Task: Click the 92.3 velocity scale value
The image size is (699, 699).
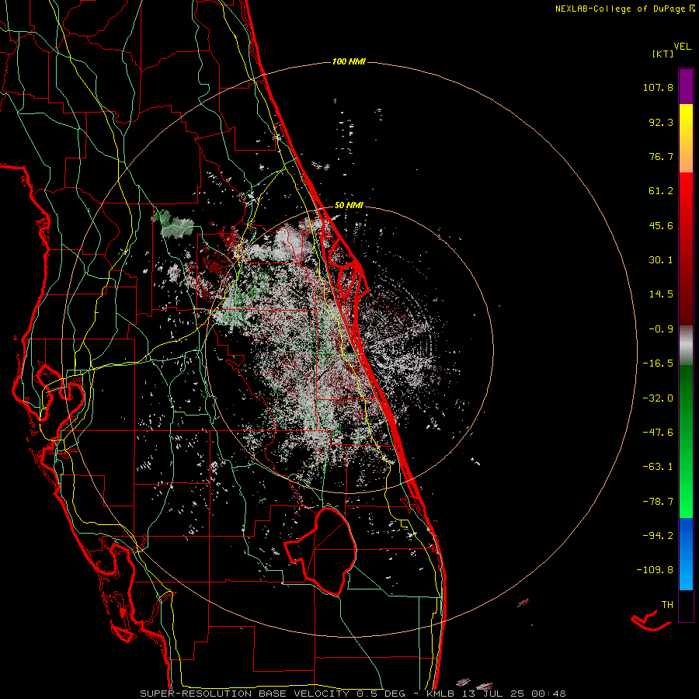Action: (x=661, y=122)
